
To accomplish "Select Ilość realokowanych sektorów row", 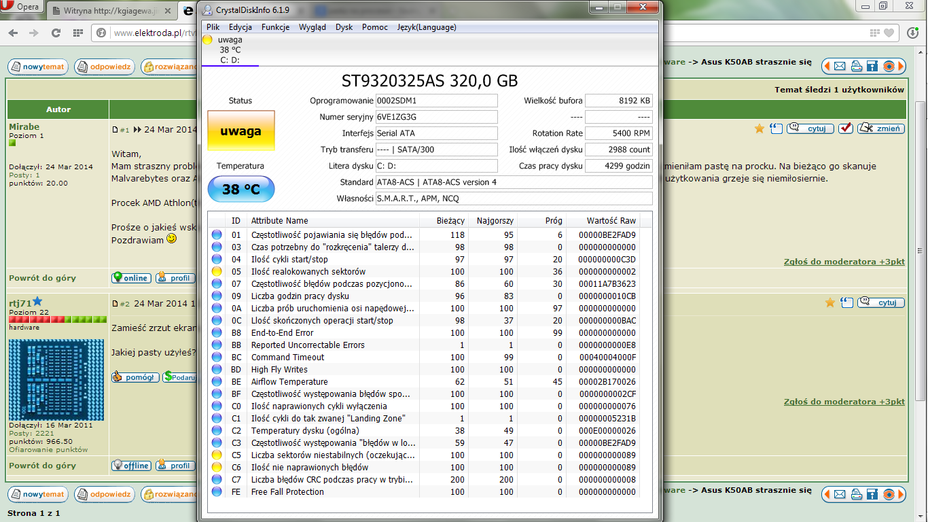I will tap(424, 271).
